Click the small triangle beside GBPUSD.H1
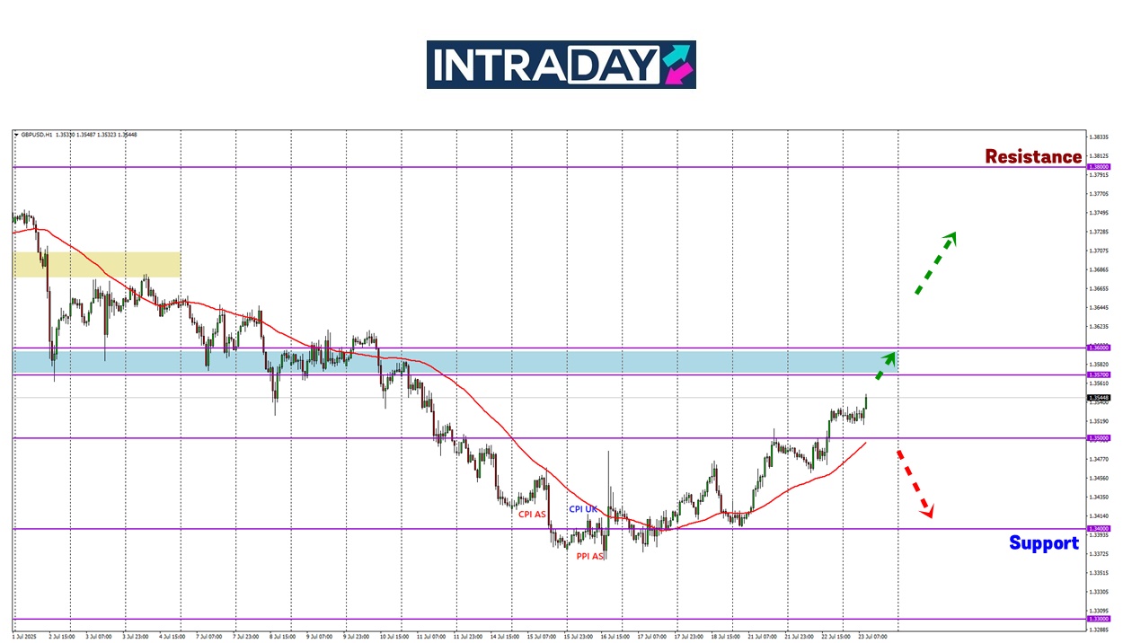This screenshot has height=643, width=1123. coord(16,135)
